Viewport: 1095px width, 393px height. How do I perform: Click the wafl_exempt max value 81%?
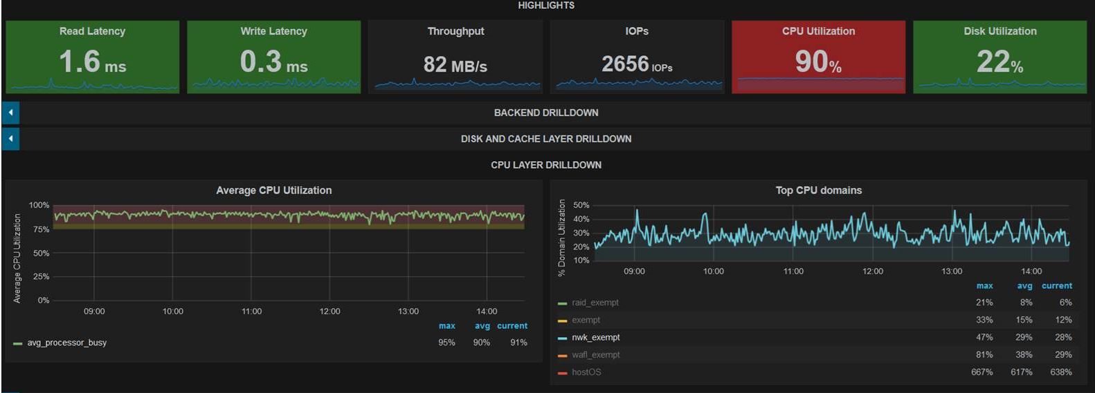coord(984,355)
